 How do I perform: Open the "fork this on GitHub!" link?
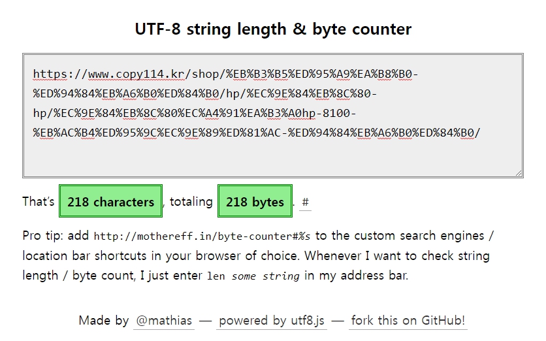408,321
